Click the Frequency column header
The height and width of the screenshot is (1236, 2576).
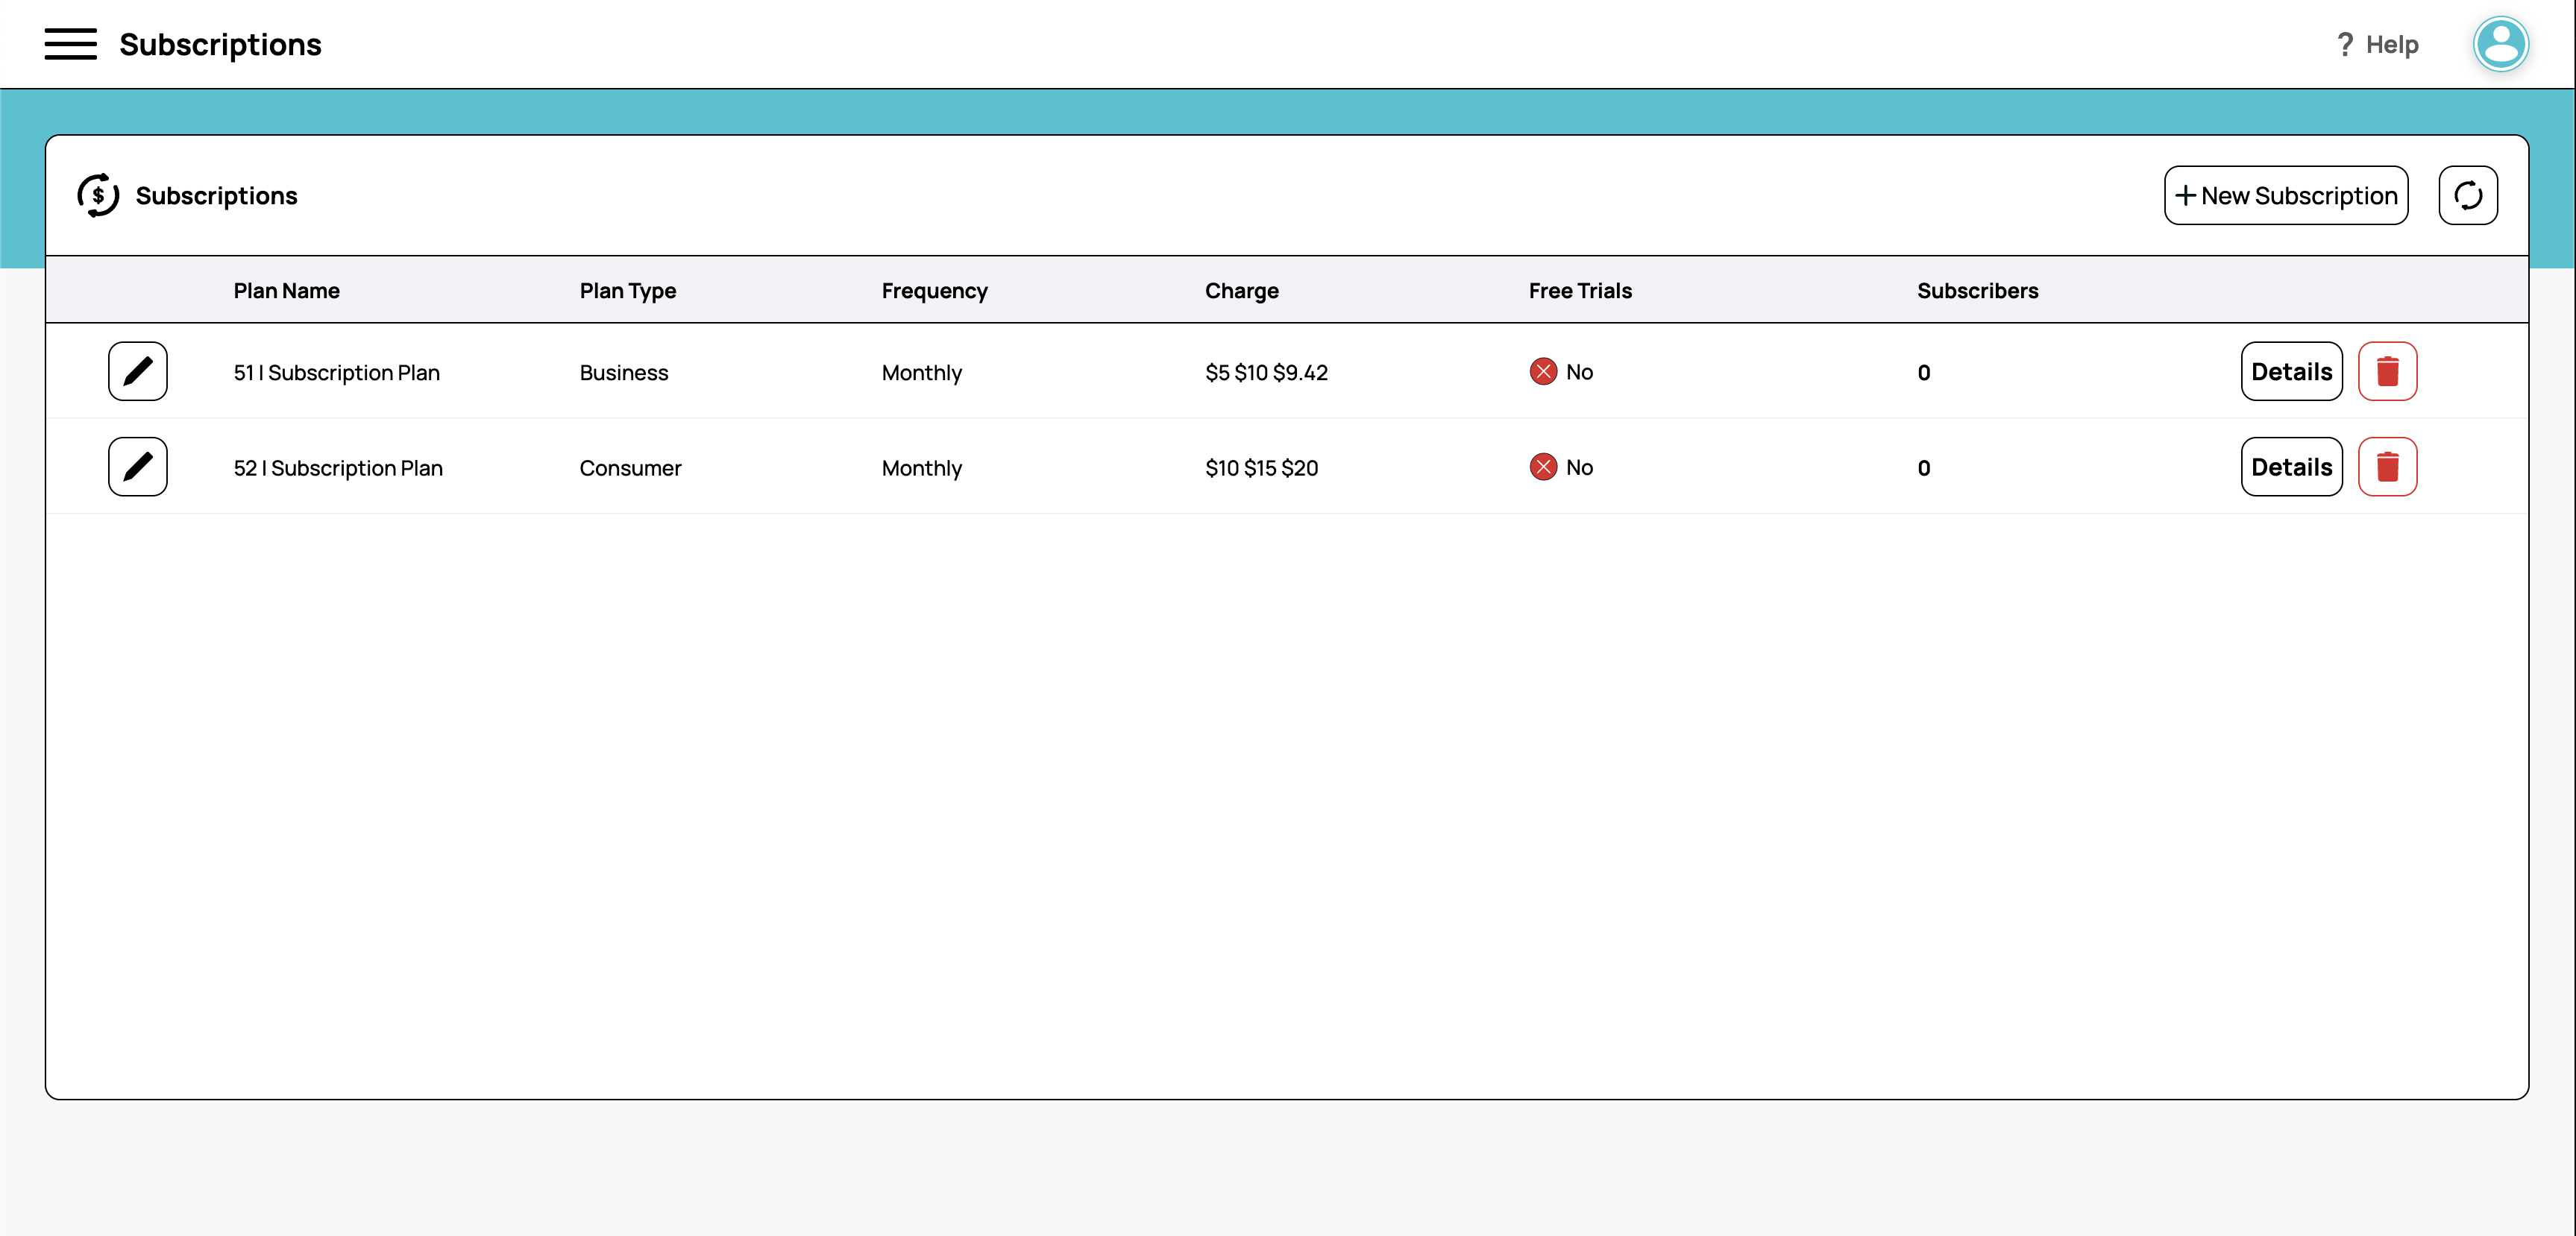pos(934,291)
